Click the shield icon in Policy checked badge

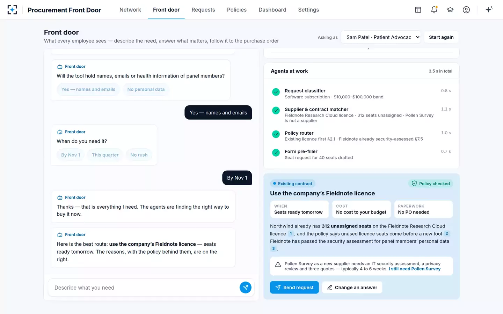(414, 184)
